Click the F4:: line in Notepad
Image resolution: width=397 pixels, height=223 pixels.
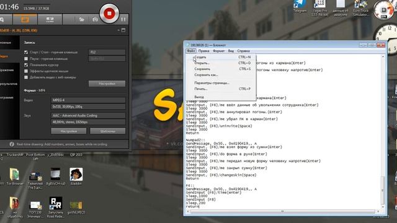pyautogui.click(x=190, y=185)
